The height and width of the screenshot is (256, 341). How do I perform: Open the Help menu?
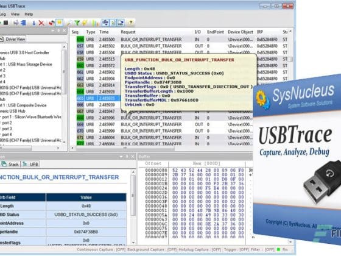[29, 14]
